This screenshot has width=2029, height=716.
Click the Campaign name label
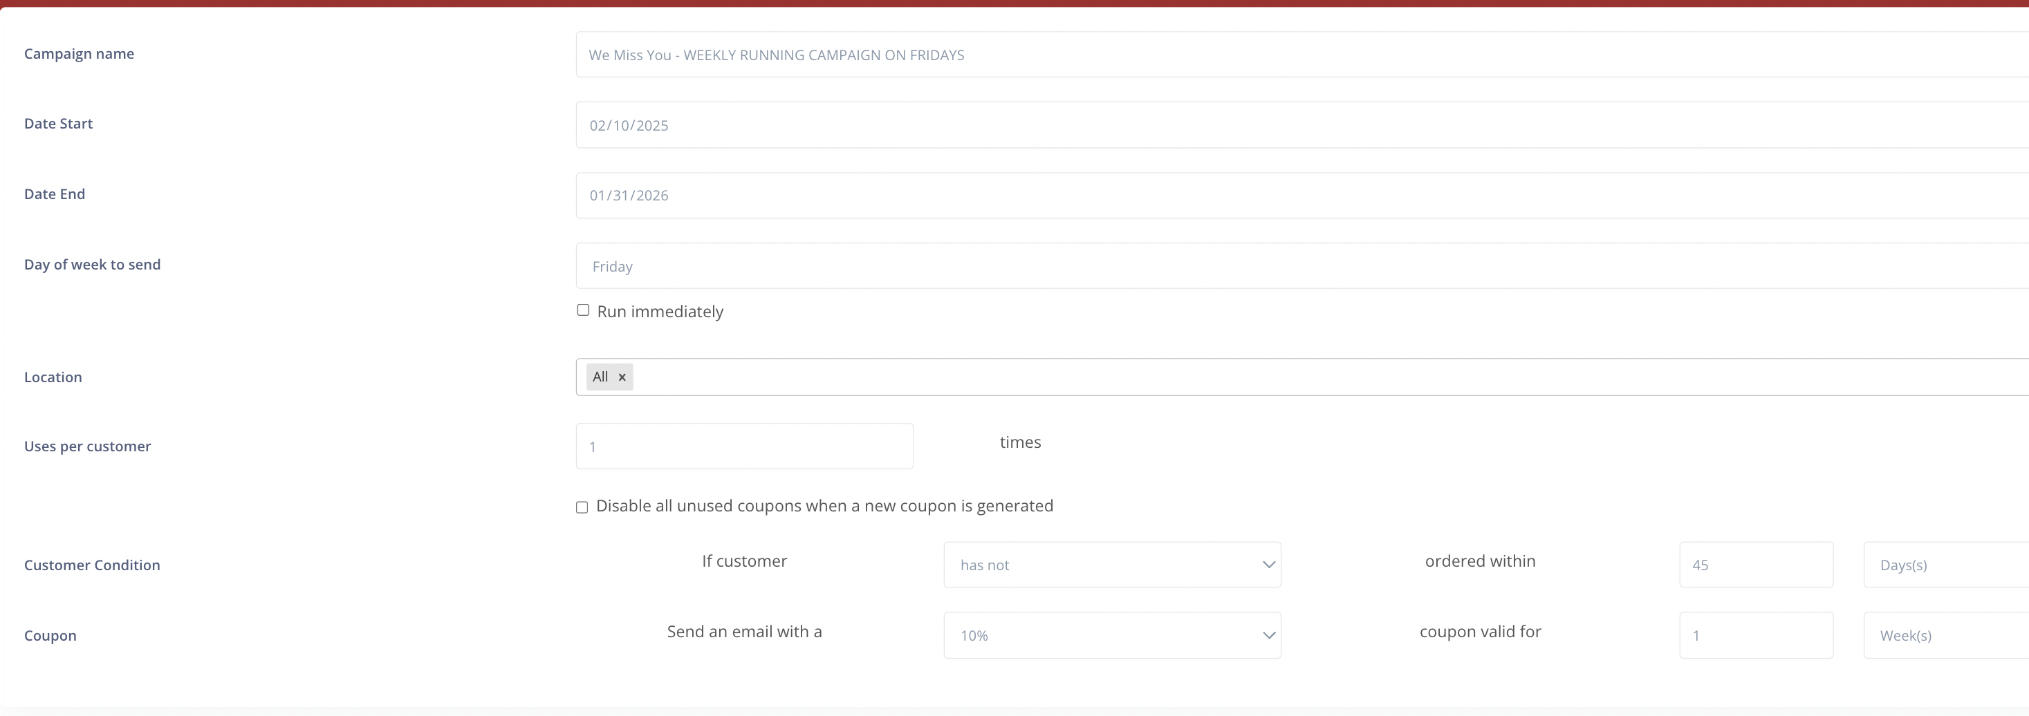pyautogui.click(x=79, y=55)
